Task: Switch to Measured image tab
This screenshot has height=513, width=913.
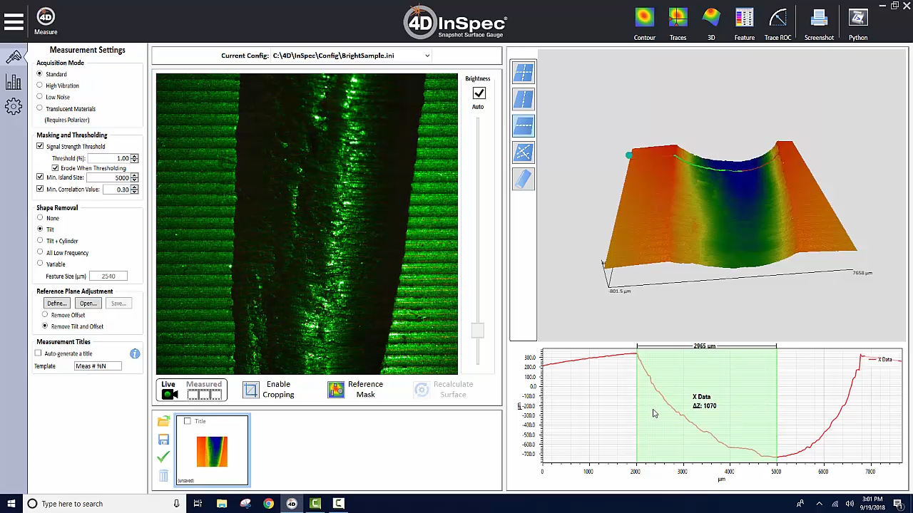Action: point(204,389)
